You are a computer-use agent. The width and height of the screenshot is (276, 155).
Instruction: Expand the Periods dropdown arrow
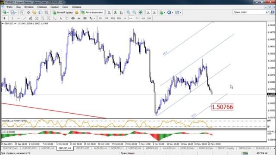(172, 12)
